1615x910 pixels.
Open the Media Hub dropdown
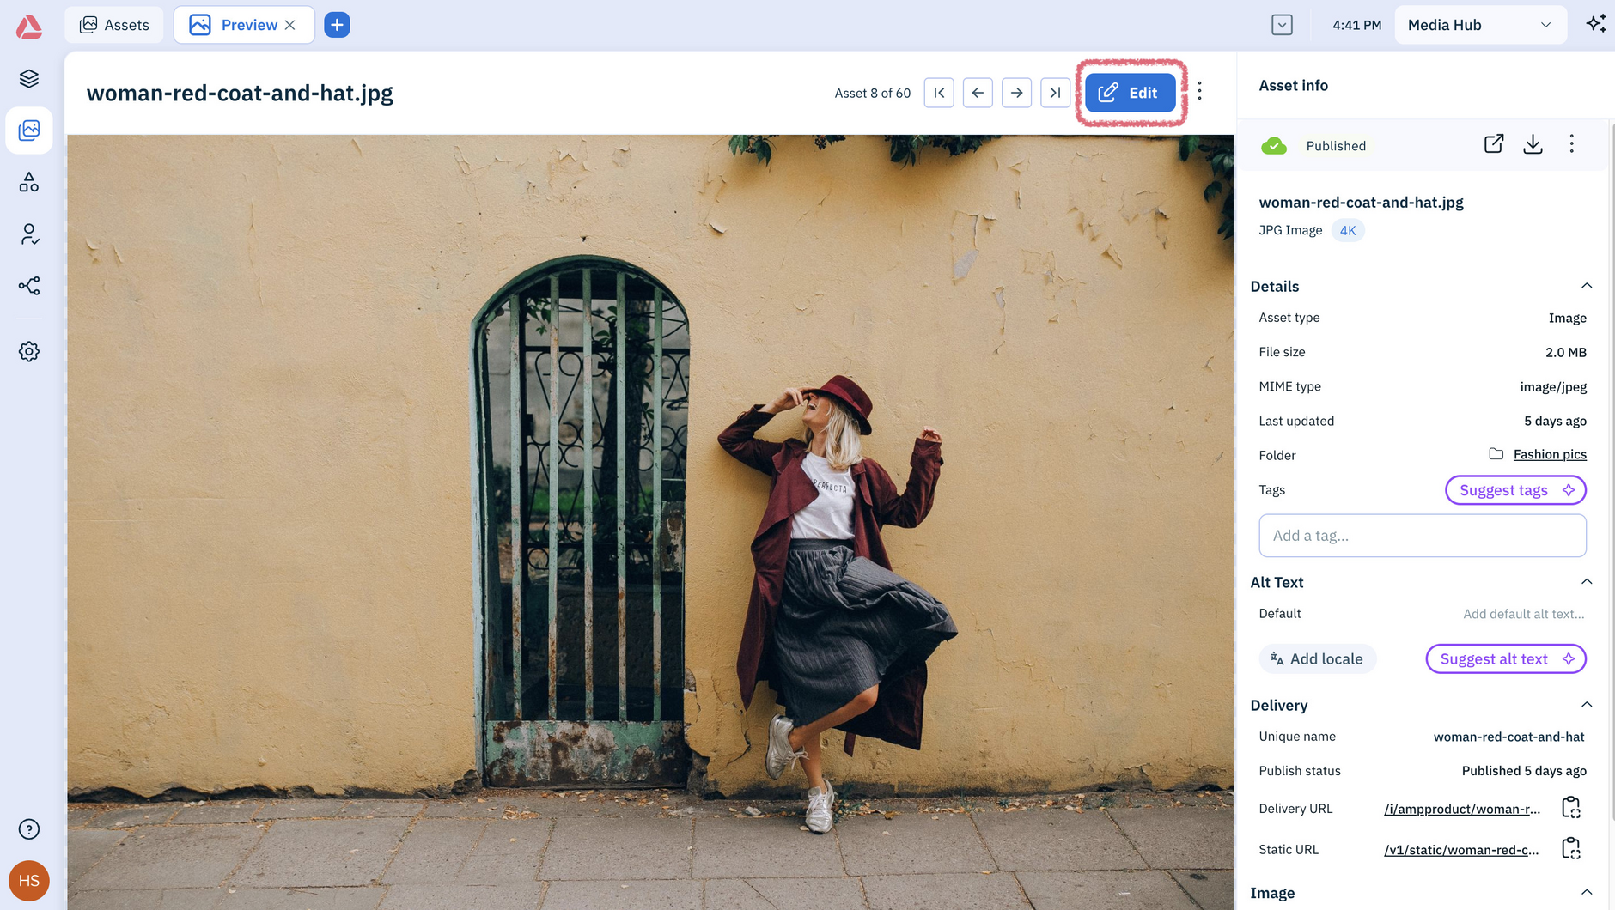pyautogui.click(x=1480, y=25)
